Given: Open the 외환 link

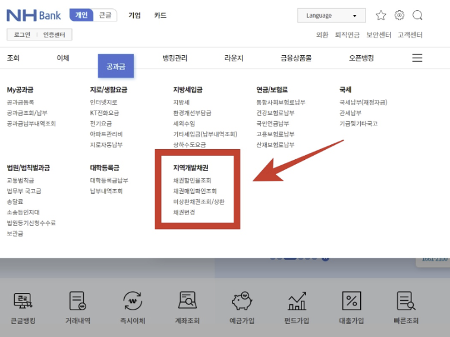Looking at the screenshot, I should point(322,34).
